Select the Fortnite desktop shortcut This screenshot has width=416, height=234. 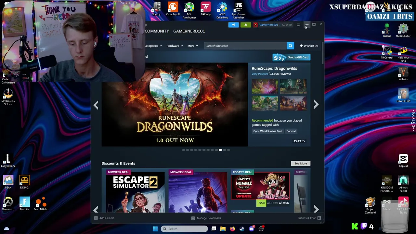(x=24, y=204)
